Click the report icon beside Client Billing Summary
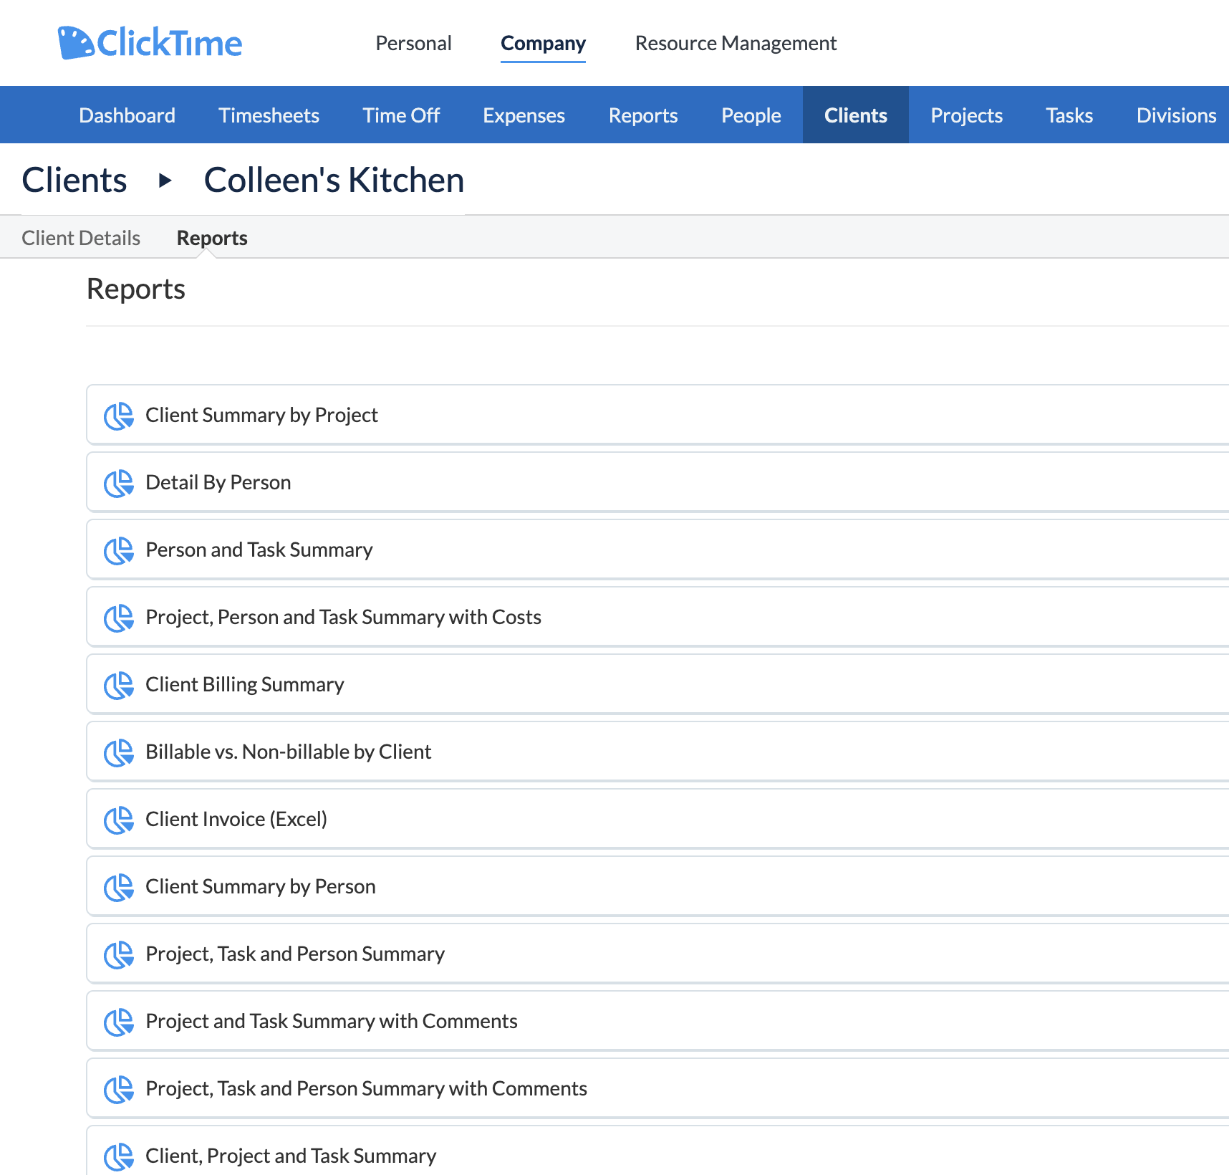The width and height of the screenshot is (1229, 1175). click(119, 685)
